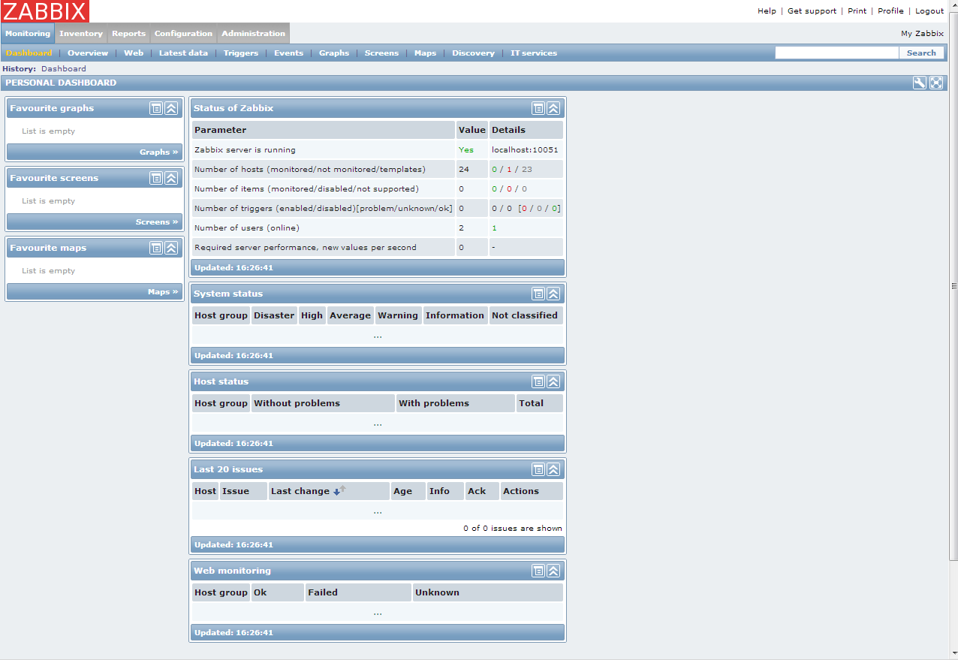Open the IT services submenu
This screenshot has height=660, width=958.
[534, 53]
